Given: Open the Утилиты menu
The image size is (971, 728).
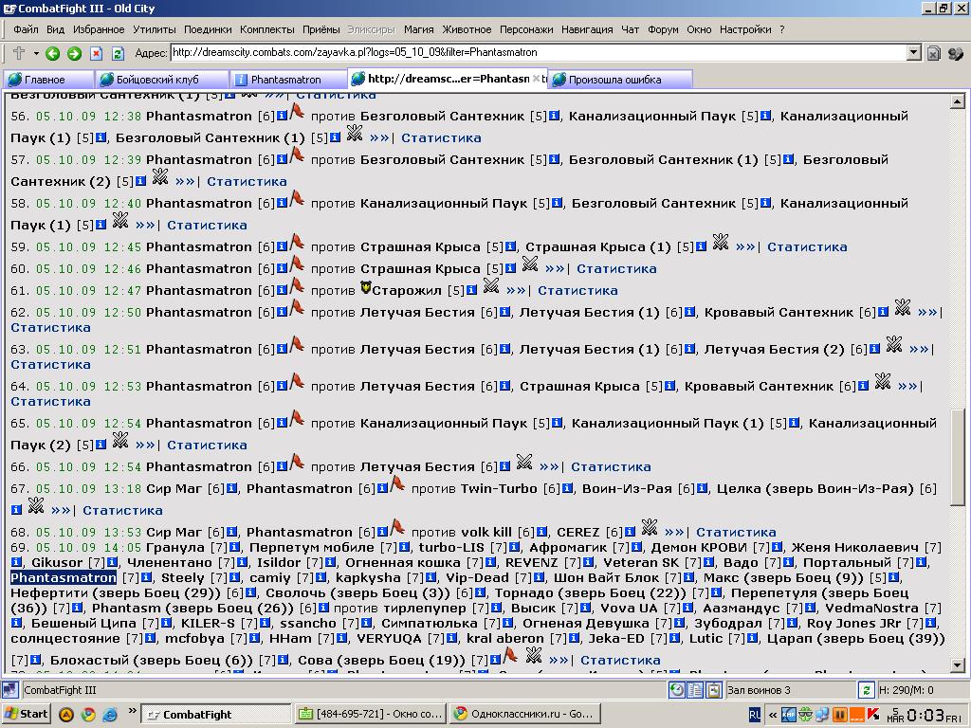Looking at the screenshot, I should coord(155,29).
